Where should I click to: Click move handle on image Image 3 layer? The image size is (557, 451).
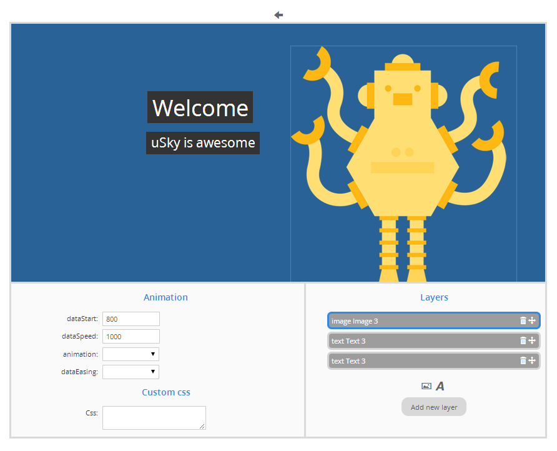[x=532, y=320]
